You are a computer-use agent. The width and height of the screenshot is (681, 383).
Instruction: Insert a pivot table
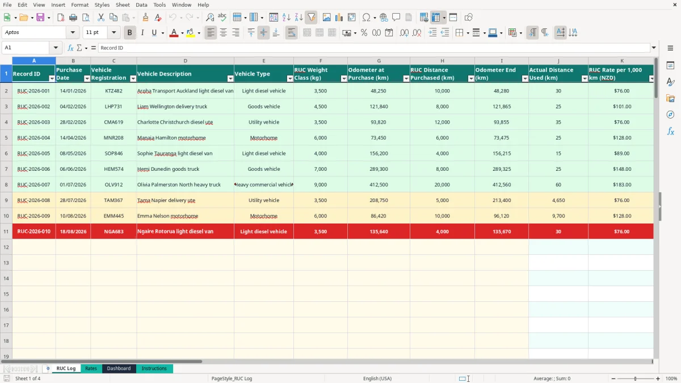pyautogui.click(x=352, y=18)
